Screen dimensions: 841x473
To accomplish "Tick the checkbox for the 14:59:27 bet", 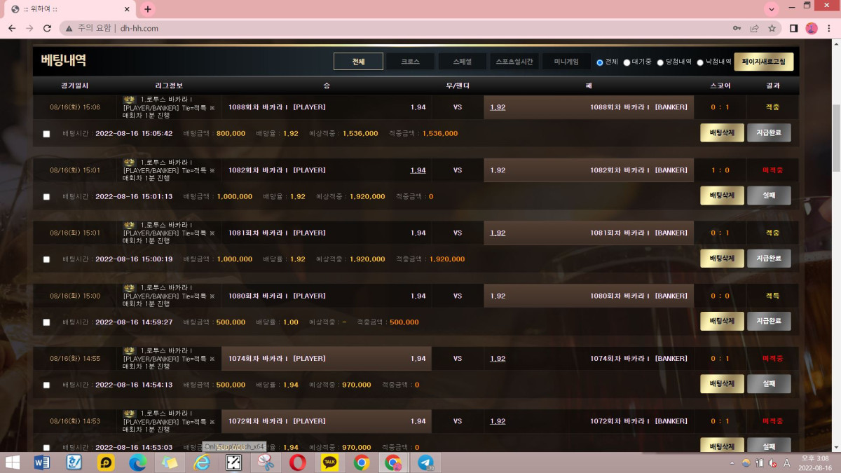I will pos(47,322).
